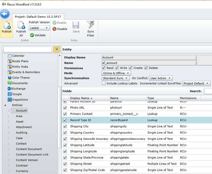Open the Sync Filter funnel icon
212x174 pixels.
tap(90, 25)
